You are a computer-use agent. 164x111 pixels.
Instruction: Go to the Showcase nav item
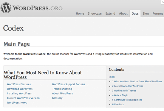pyautogui.click(x=95, y=13)
